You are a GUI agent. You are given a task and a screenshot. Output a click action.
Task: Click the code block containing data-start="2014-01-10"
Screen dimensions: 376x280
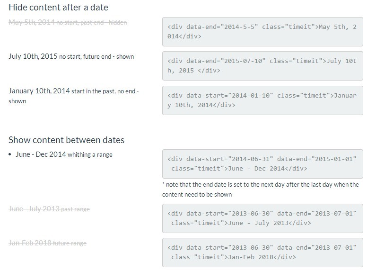[x=262, y=100]
